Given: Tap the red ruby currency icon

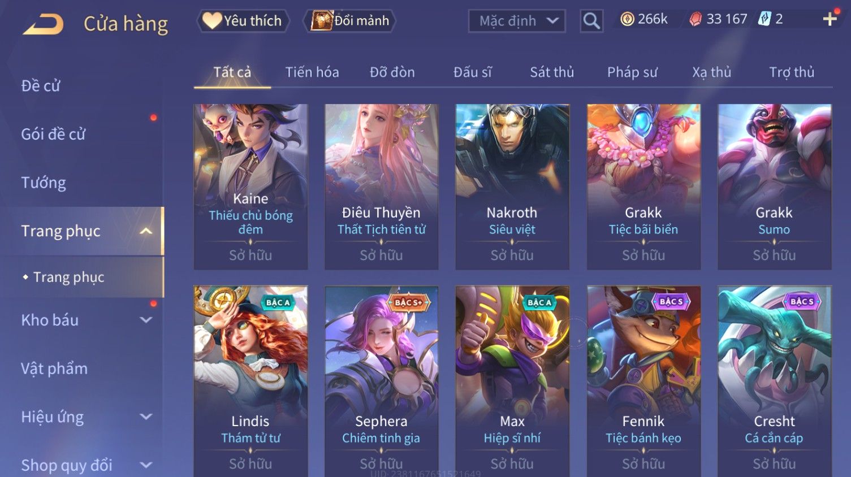Looking at the screenshot, I should [696, 19].
